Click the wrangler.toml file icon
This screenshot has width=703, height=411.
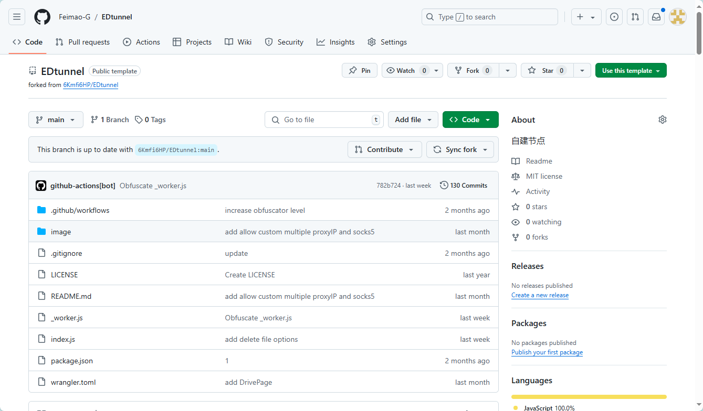pyautogui.click(x=42, y=382)
